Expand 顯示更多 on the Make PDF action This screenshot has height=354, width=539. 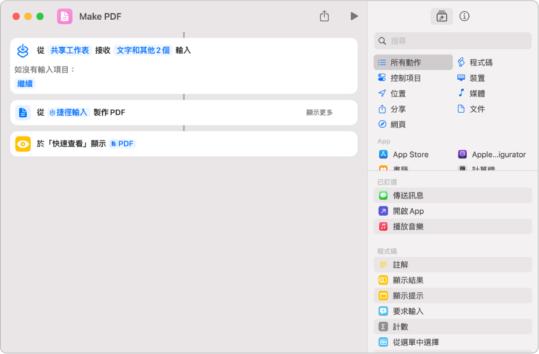(x=320, y=112)
